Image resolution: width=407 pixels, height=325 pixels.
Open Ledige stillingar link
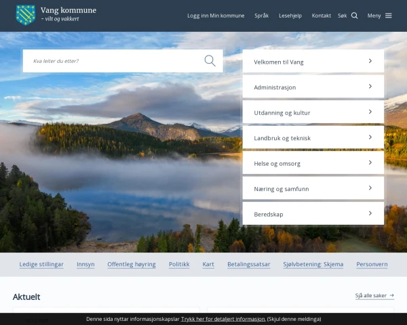41,264
